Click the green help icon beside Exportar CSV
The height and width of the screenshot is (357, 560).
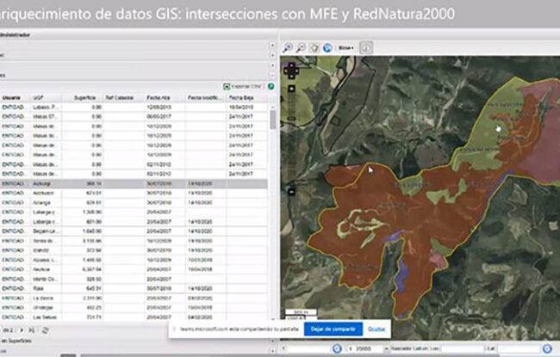(x=271, y=87)
